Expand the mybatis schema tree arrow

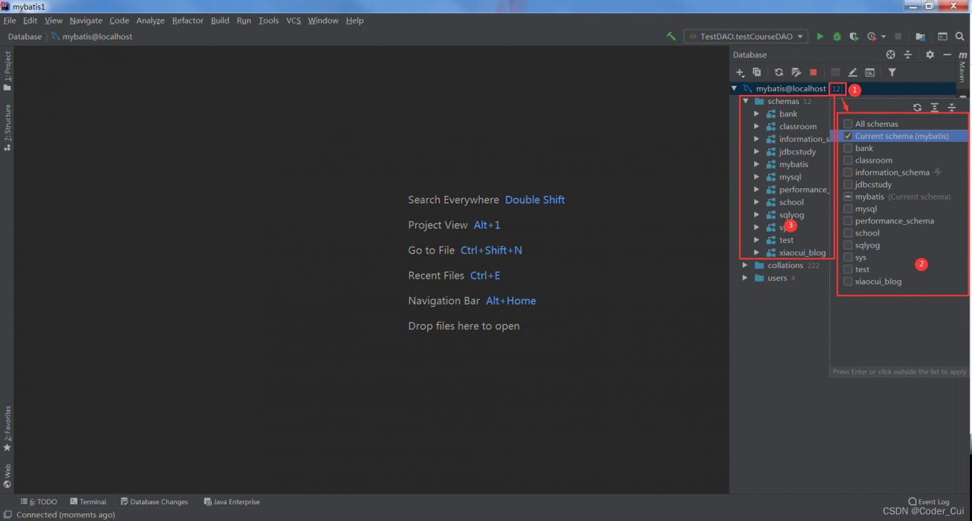tap(757, 164)
